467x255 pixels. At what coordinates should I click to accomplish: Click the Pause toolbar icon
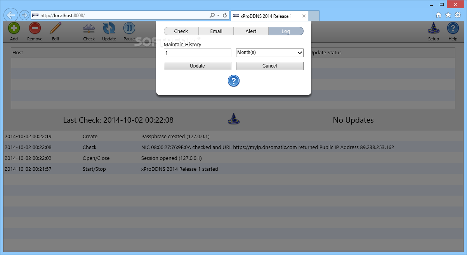129,28
